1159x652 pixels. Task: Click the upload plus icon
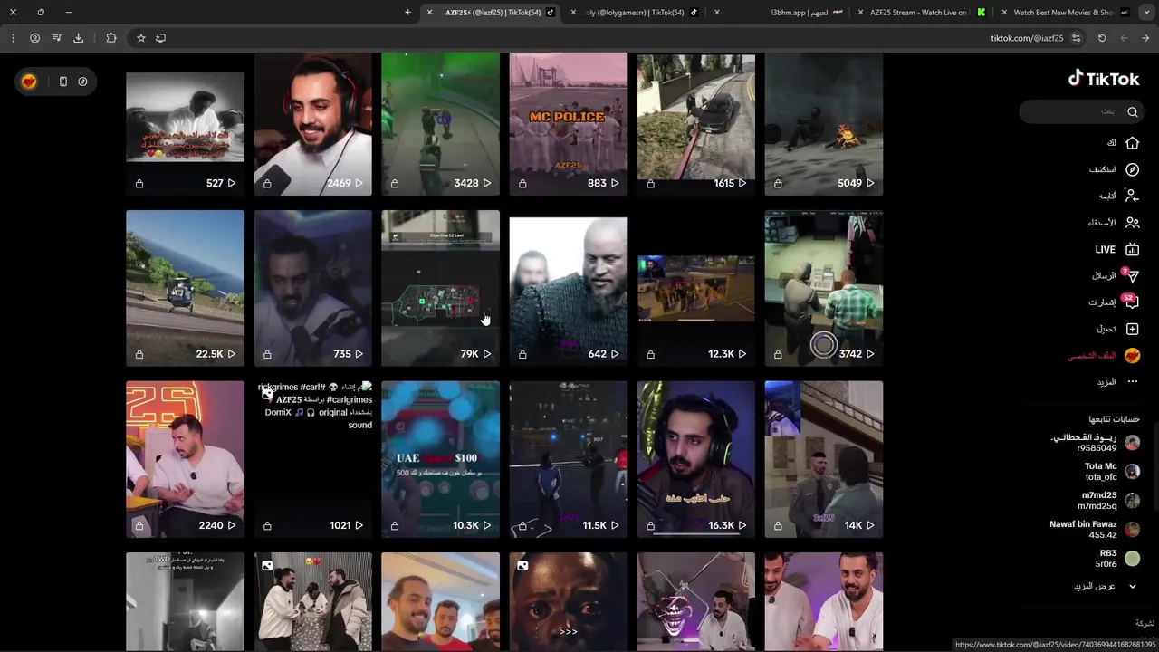tap(1132, 329)
